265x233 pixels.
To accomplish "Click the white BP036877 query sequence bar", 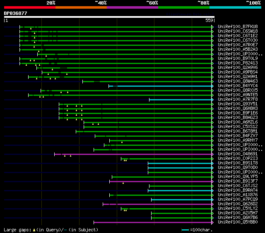I will [x=109, y=17].
